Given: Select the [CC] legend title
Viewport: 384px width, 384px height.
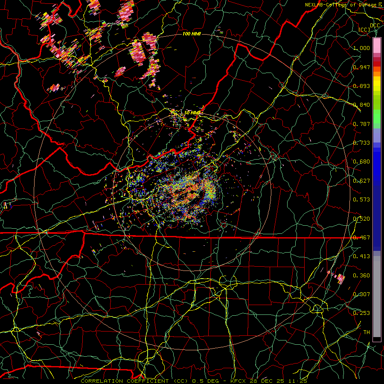Looking at the screenshot, I should (x=364, y=29).
